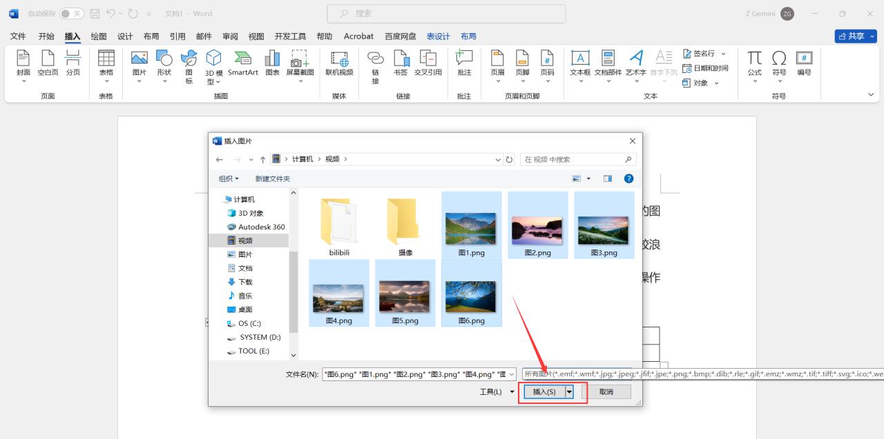Insert an Equation (公式)
The width and height of the screenshot is (884, 439).
[x=755, y=63]
